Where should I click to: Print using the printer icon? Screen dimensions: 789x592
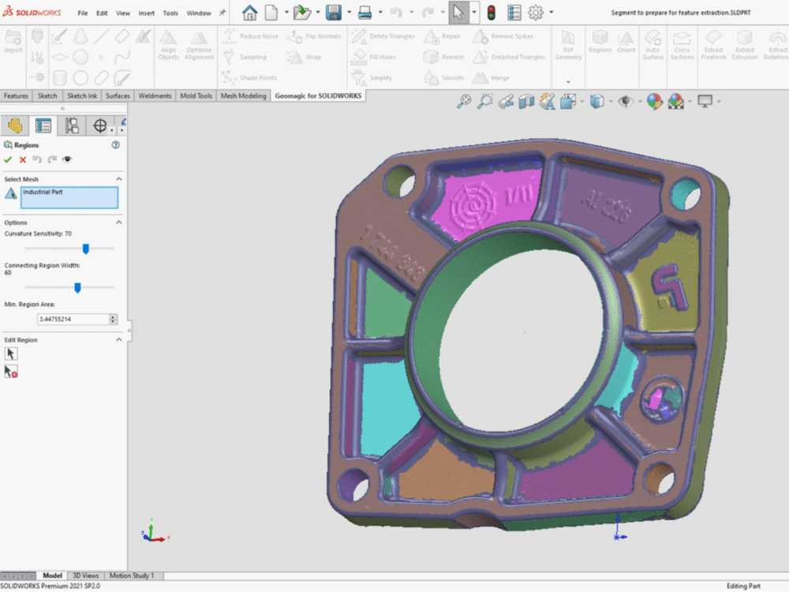point(365,13)
